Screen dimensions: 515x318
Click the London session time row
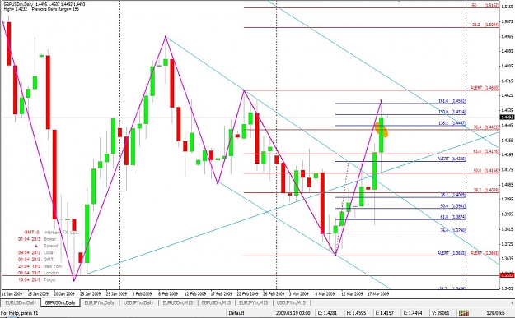(x=39, y=273)
